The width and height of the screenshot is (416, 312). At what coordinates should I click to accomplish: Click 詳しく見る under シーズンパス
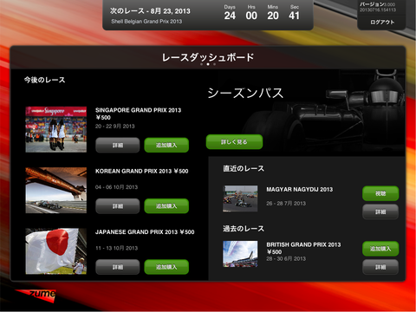[x=234, y=142]
